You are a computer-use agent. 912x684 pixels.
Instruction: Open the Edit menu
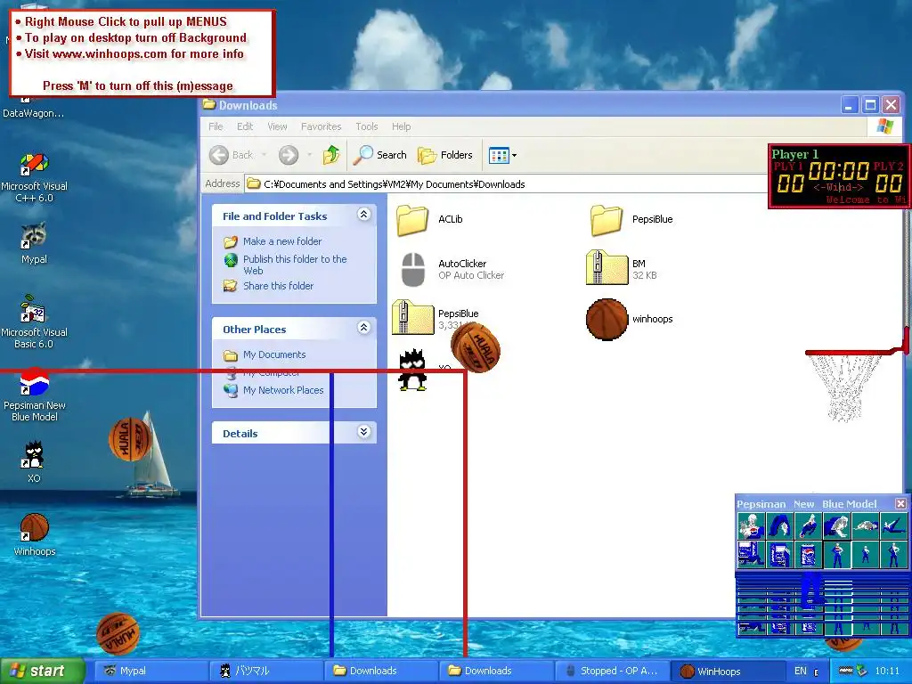[245, 126]
